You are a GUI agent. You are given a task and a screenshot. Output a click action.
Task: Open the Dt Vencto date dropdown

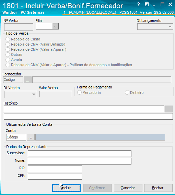pos(34,94)
